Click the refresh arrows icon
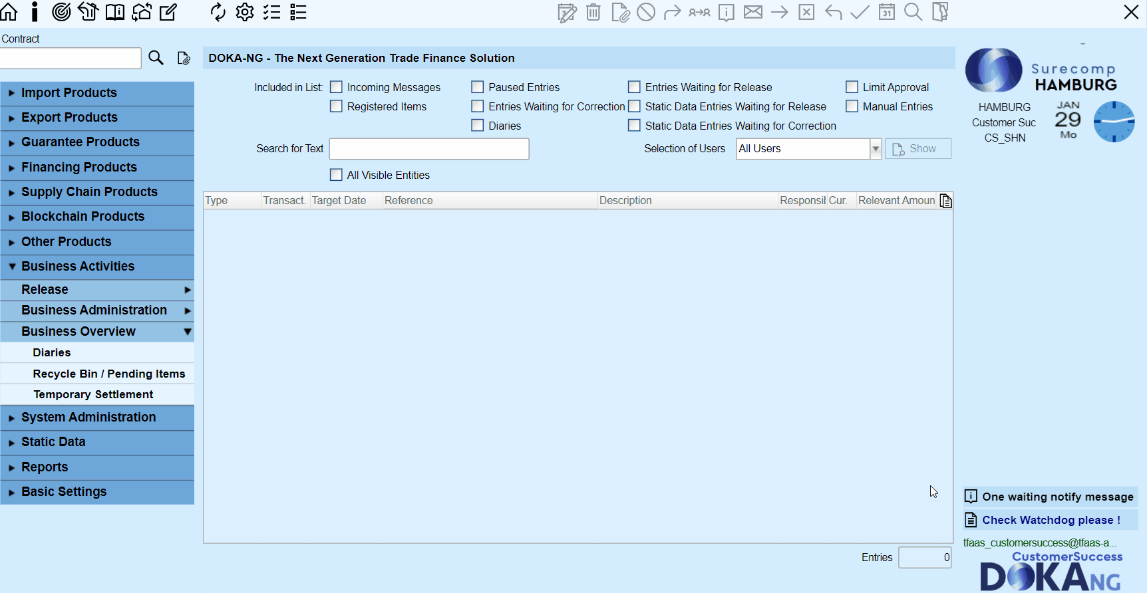This screenshot has width=1147, height=593. pos(218,12)
